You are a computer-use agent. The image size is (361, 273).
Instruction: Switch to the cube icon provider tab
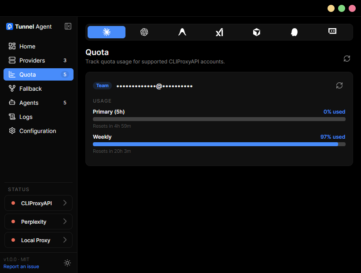click(257, 32)
